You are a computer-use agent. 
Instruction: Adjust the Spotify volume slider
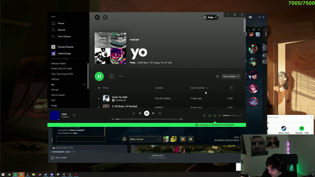(x=230, y=116)
